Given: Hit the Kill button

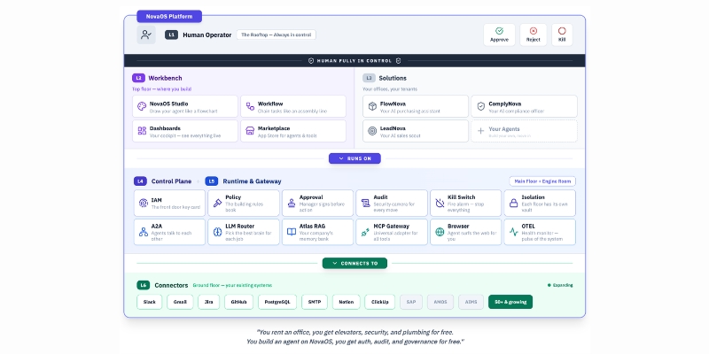Looking at the screenshot, I should click(562, 35).
